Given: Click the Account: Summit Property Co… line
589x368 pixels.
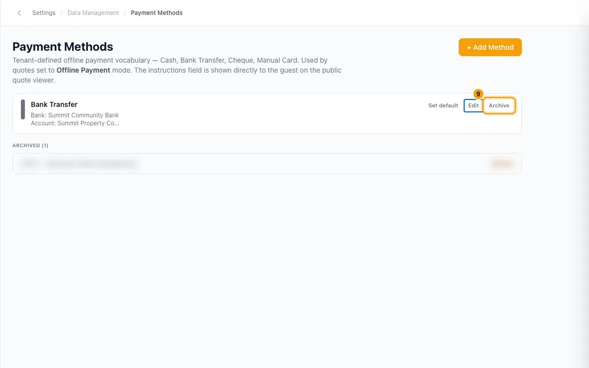Looking at the screenshot, I should coord(75,123).
